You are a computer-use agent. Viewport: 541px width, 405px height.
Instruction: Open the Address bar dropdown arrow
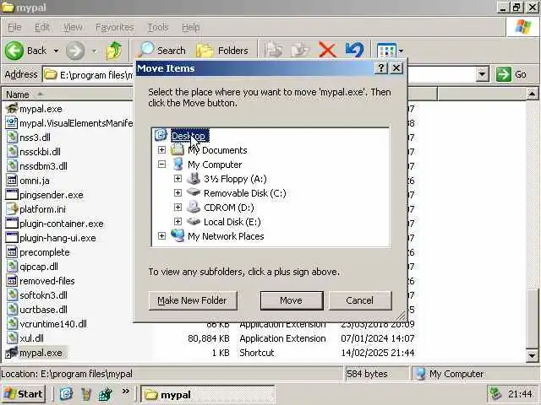(482, 74)
